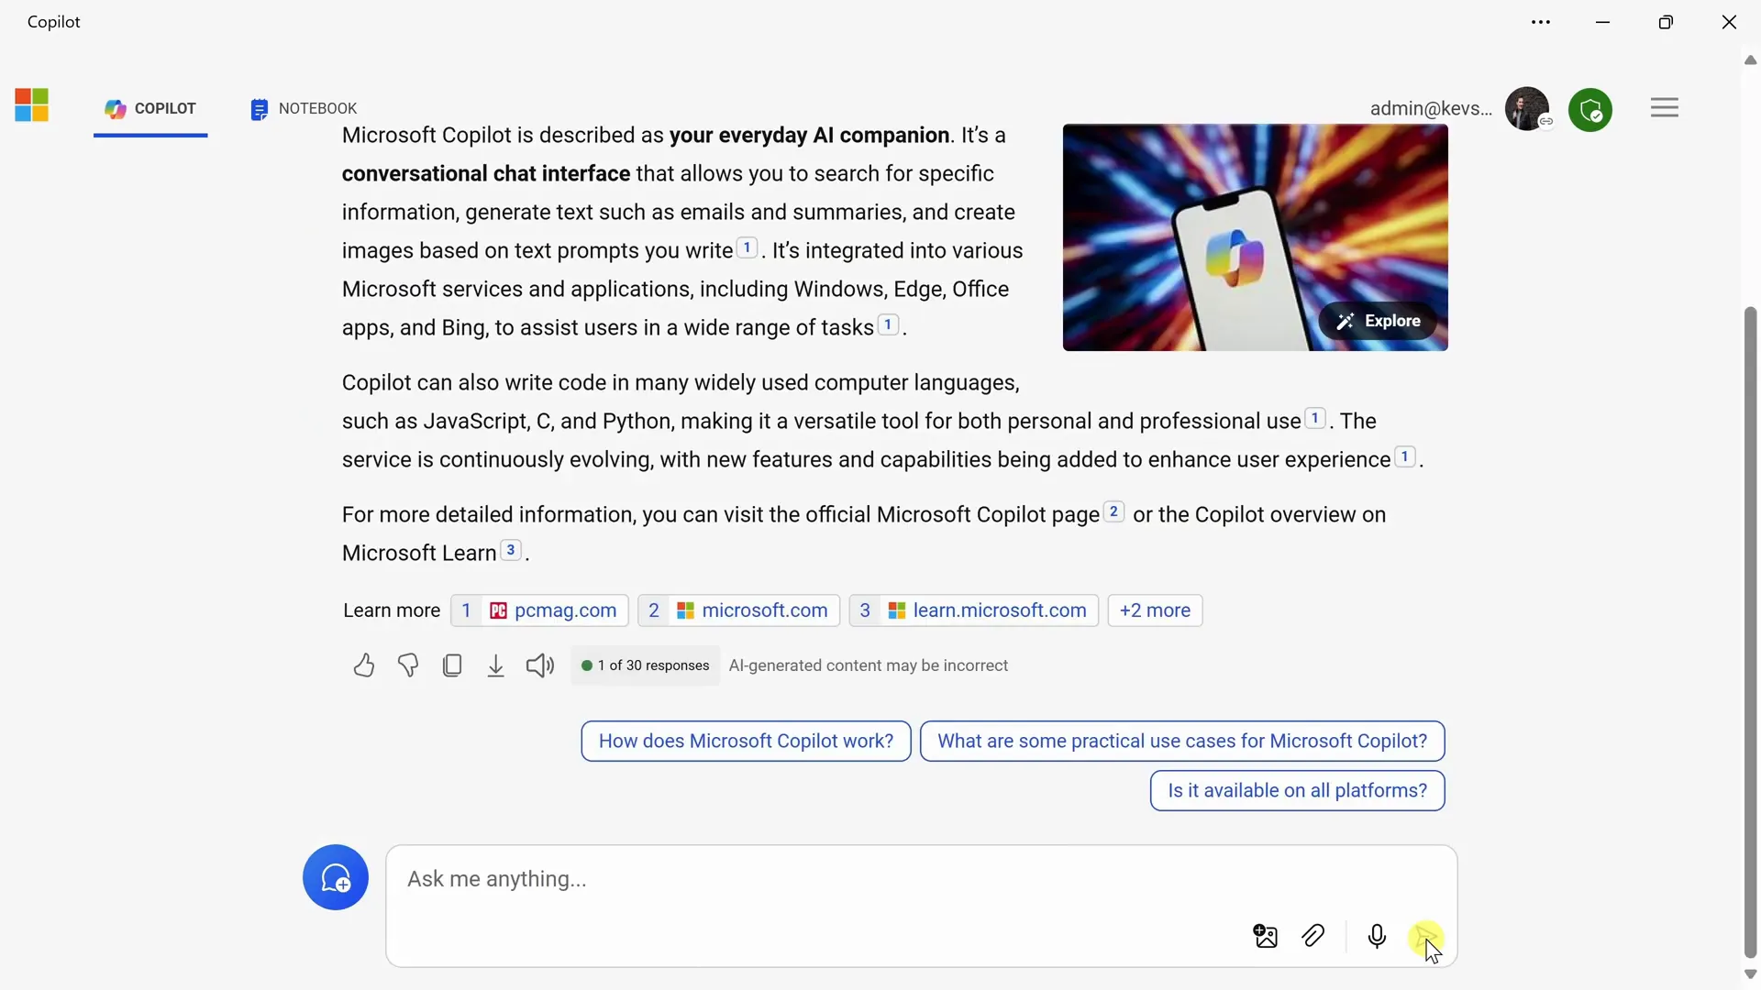Click the '1 of 30 responses' indicator
This screenshot has width=1761, height=990.
pos(646,665)
